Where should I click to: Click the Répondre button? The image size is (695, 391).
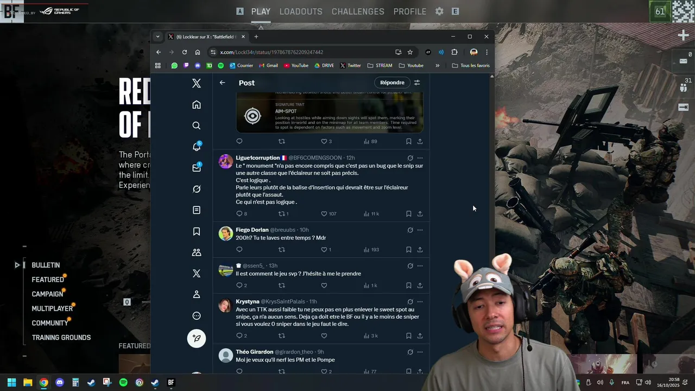click(x=392, y=83)
